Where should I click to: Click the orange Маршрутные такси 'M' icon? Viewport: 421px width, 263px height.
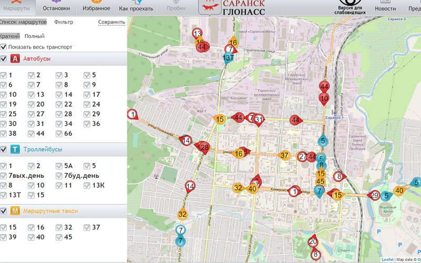pos(15,211)
